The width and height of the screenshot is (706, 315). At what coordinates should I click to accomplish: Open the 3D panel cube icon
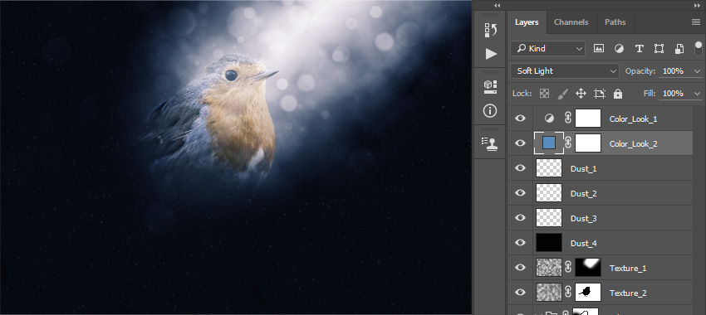[x=491, y=87]
